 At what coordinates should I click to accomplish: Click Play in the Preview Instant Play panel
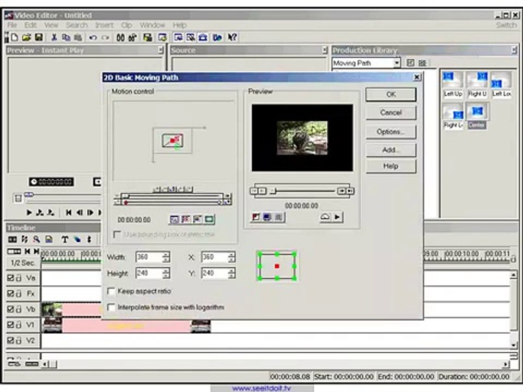click(29, 212)
